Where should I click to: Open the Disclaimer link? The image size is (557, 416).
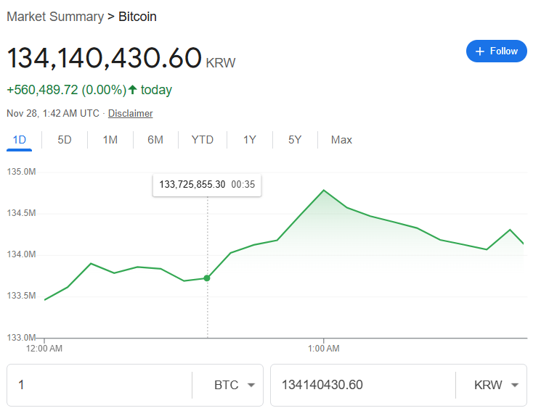click(131, 113)
